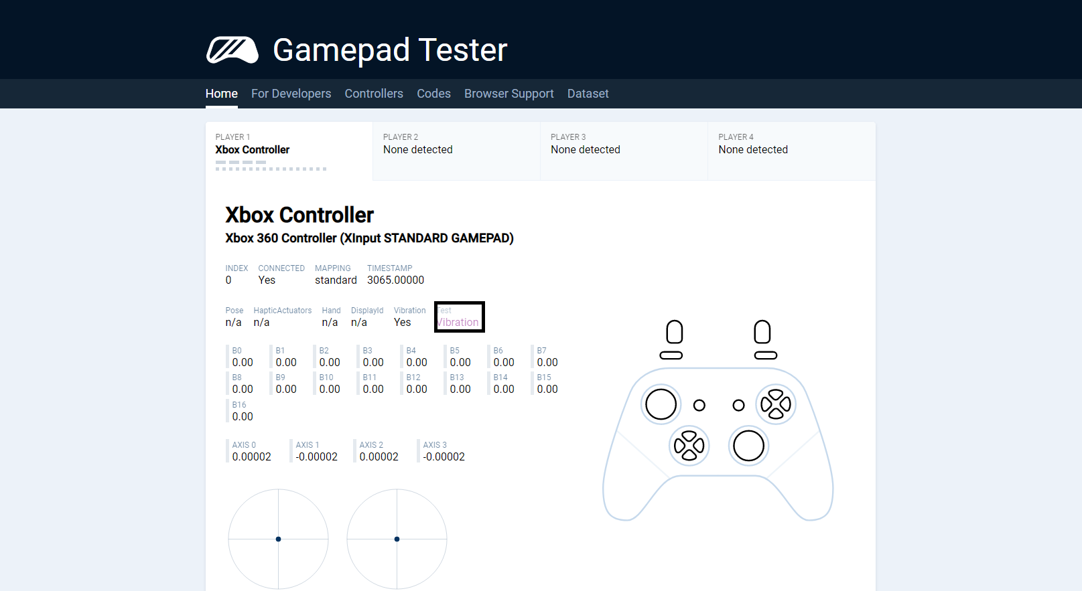The width and height of the screenshot is (1082, 591).
Task: Open the Controllers page
Action: 374,94
